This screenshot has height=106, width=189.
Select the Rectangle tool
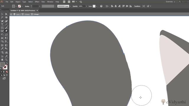pyautogui.click(x=2, y=28)
